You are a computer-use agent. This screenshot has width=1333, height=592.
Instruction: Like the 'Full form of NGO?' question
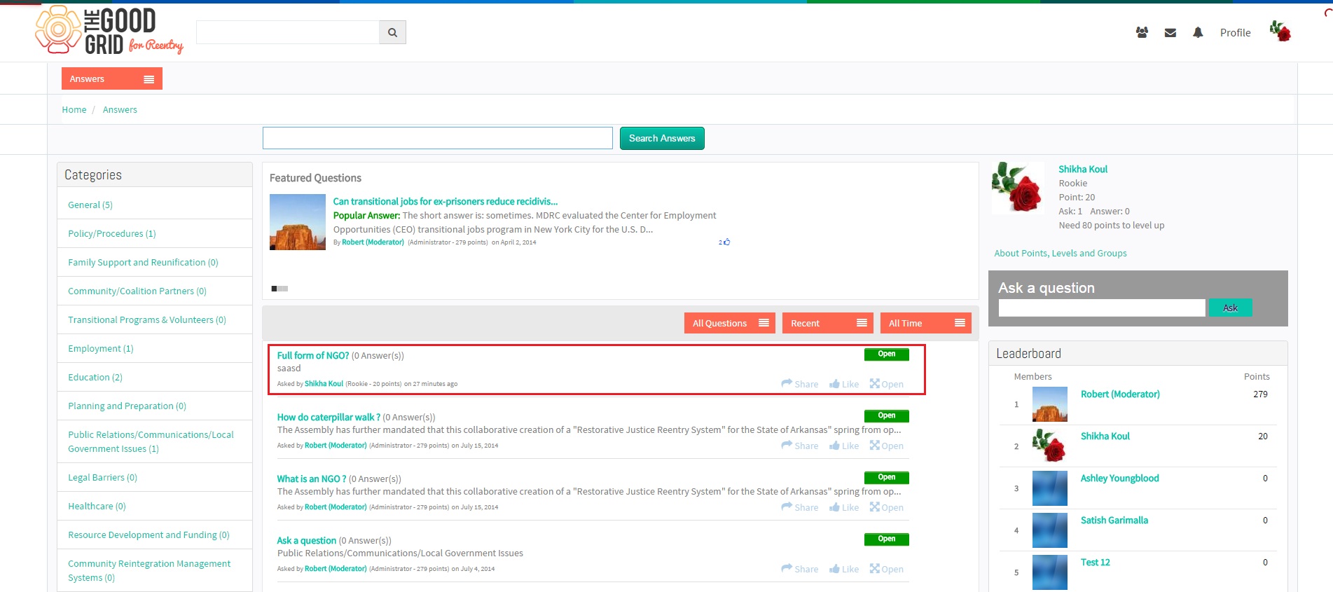(x=844, y=384)
